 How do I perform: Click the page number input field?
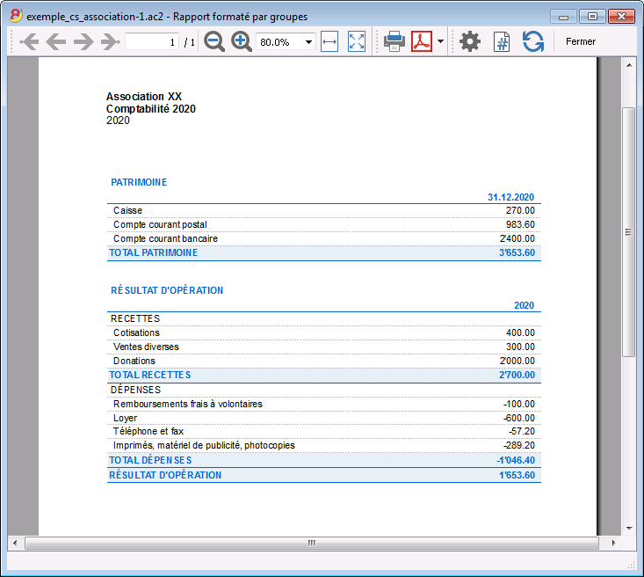[x=152, y=41]
